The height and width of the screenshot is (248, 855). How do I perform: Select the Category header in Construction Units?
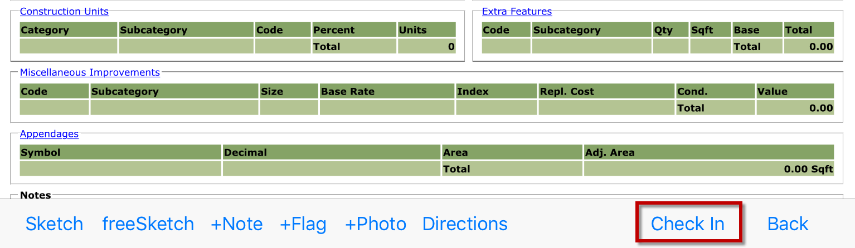69,30
